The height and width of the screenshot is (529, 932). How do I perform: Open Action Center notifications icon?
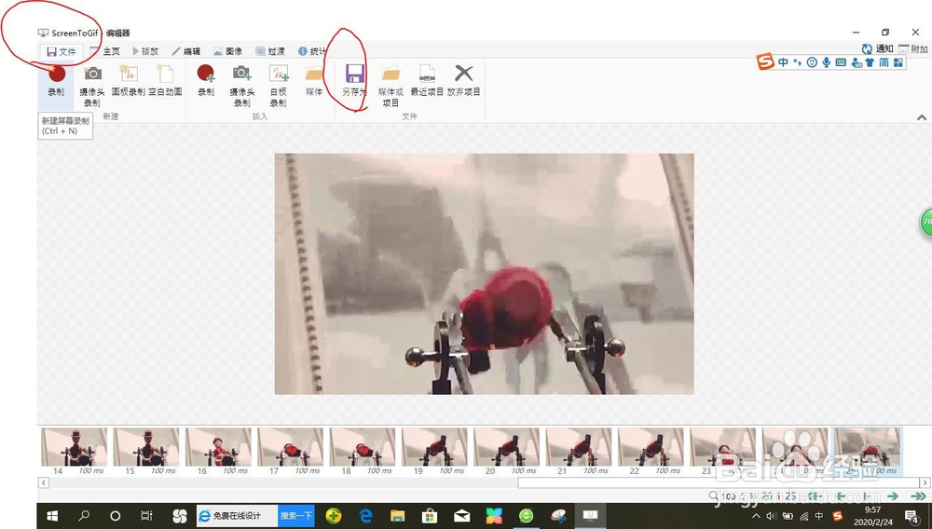911,516
